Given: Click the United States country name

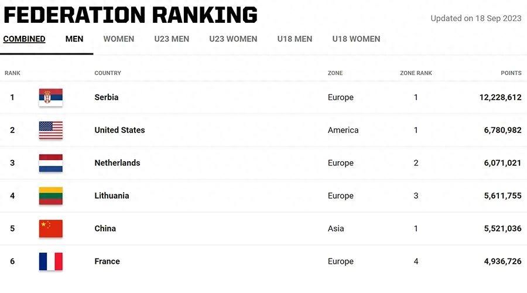Looking at the screenshot, I should (119, 130).
